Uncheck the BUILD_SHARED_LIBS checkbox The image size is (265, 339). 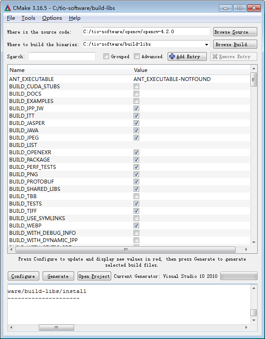point(136,189)
